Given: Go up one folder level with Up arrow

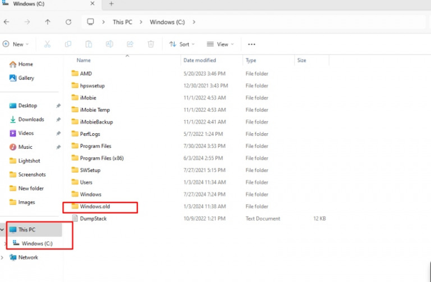Looking at the screenshot, I should pyautogui.click(x=48, y=22).
